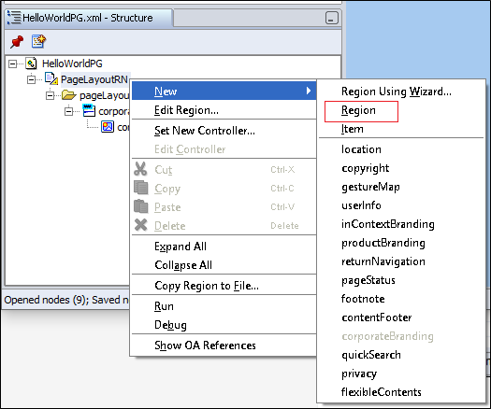Select Cut menu entry
The width and height of the screenshot is (491, 409).
(224, 170)
